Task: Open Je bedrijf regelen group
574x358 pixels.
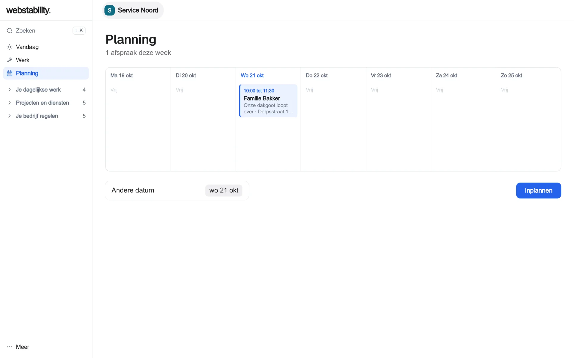Action: [x=46, y=116]
